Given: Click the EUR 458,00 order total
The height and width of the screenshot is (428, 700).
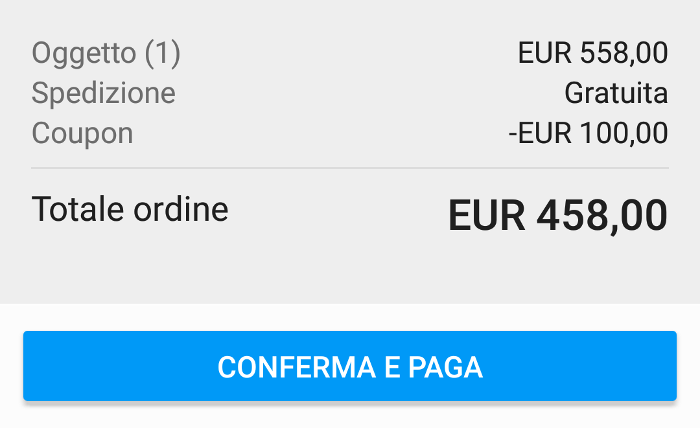Looking at the screenshot, I should click(557, 216).
